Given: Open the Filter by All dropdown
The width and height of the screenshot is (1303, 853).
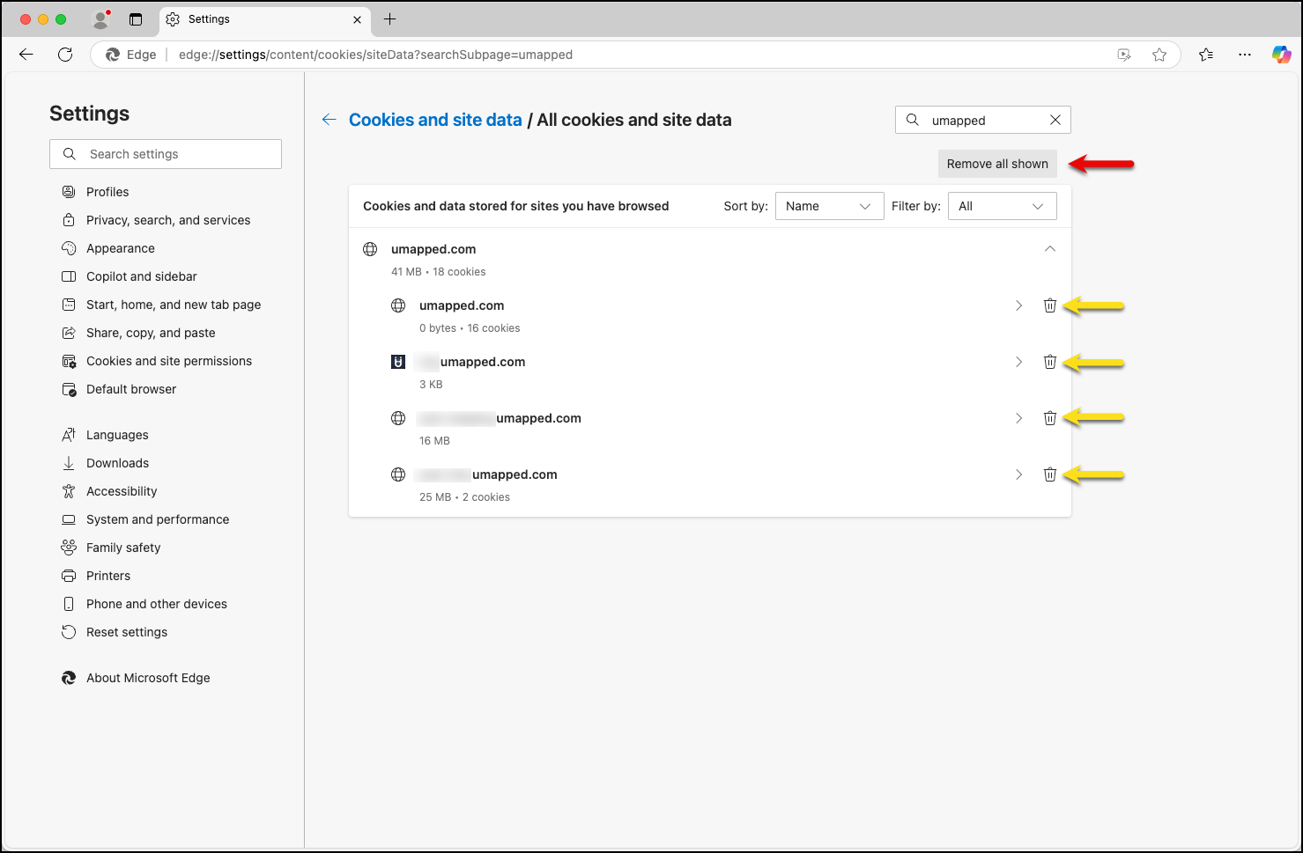Looking at the screenshot, I should (x=1002, y=206).
